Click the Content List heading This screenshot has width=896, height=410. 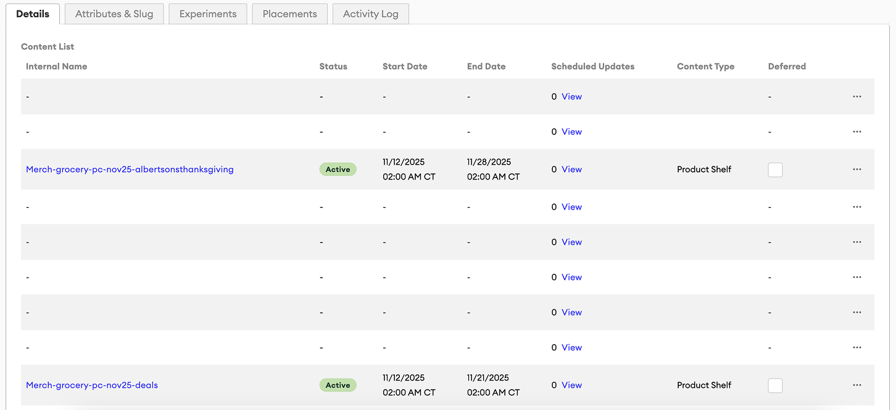tap(48, 47)
